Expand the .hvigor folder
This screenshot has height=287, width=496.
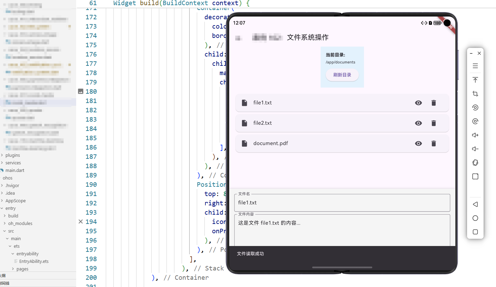2,185
